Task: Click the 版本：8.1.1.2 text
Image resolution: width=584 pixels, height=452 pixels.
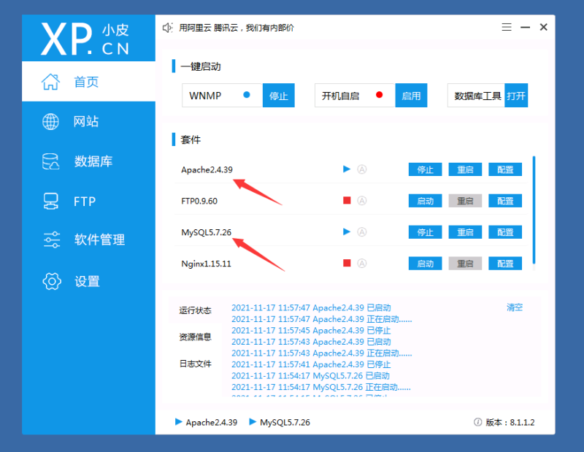Action: [510, 422]
